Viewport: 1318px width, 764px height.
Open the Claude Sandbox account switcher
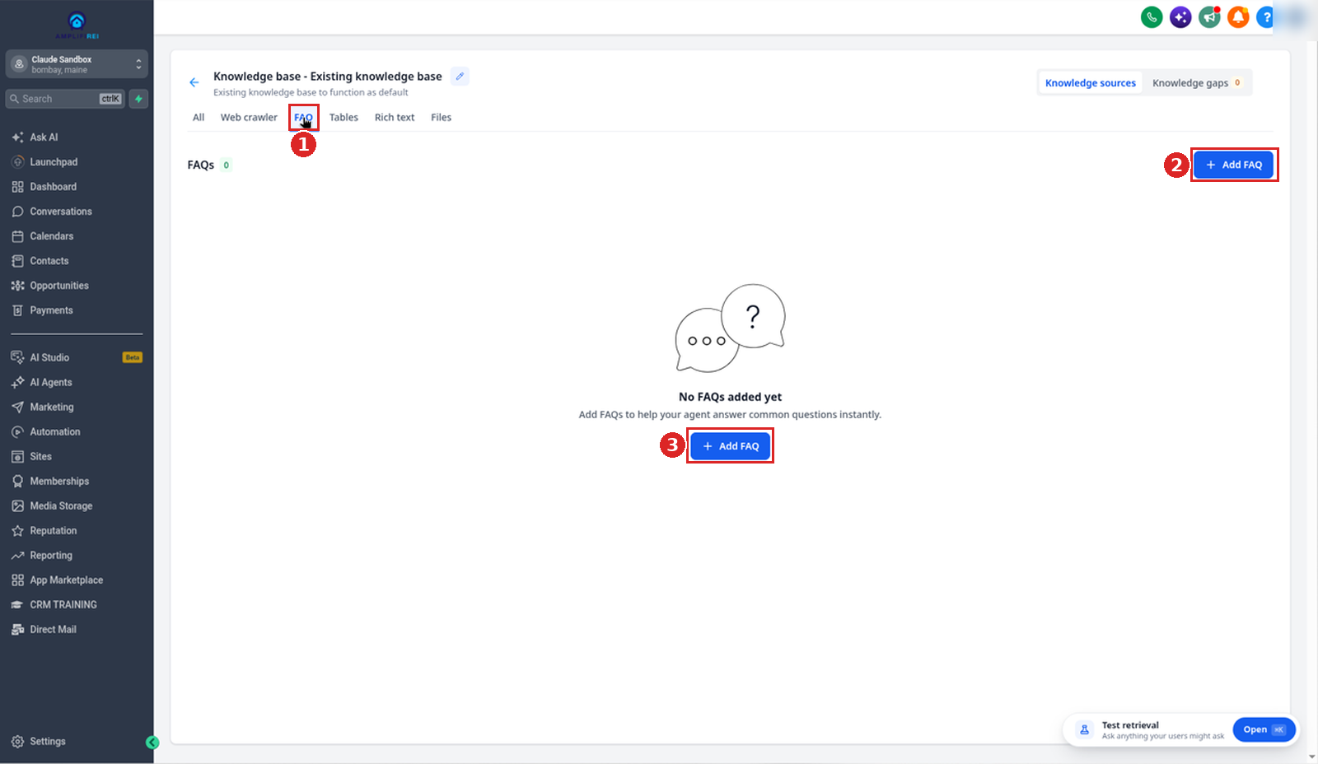click(x=77, y=64)
